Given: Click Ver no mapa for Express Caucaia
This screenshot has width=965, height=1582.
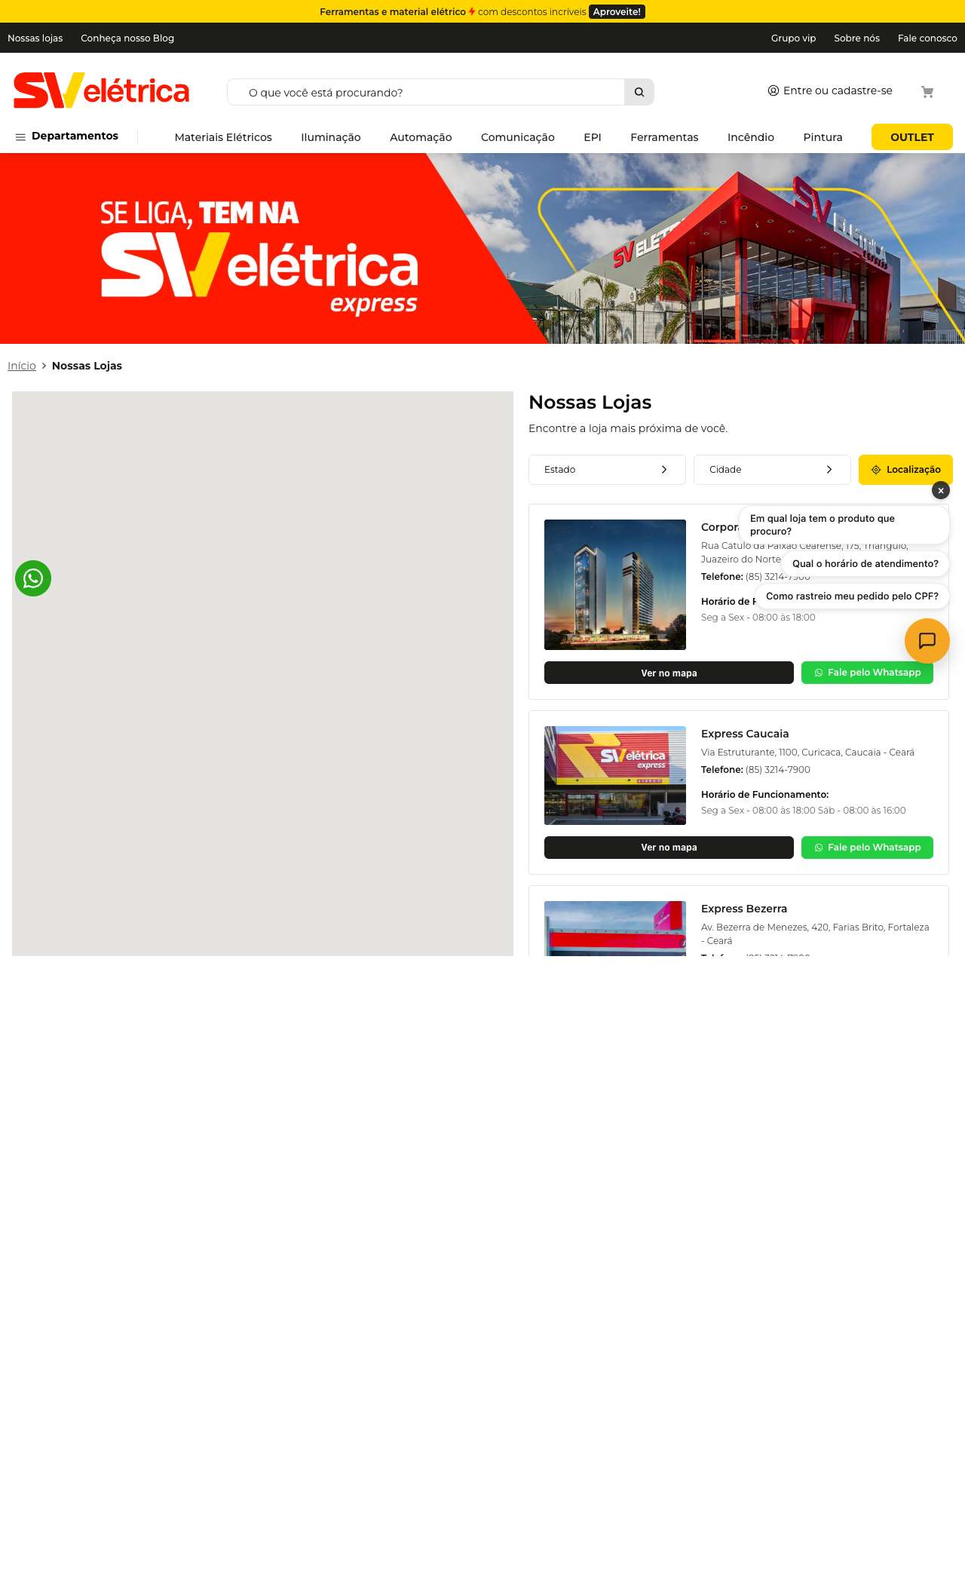Looking at the screenshot, I should click(x=669, y=848).
